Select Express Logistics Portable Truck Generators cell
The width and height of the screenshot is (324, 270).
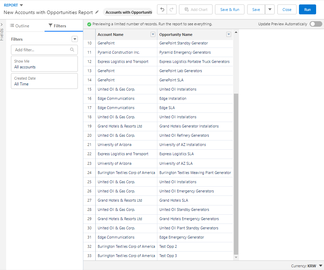tap(194, 62)
